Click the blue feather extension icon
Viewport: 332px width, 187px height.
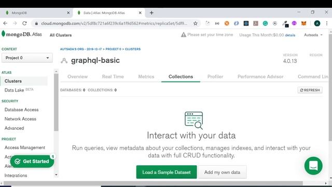click(237, 23)
